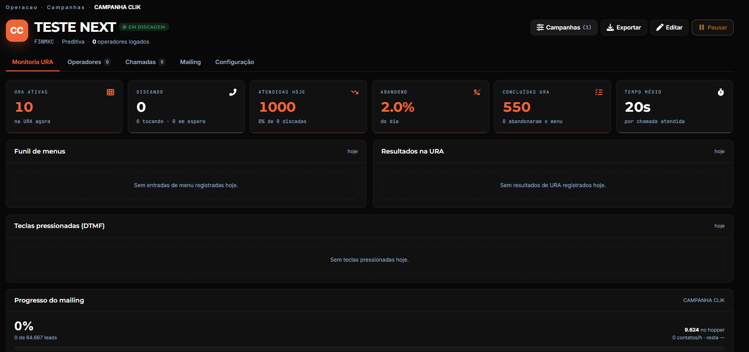Click hoje filter in Resultados na URA
The width and height of the screenshot is (749, 352).
pyautogui.click(x=719, y=151)
